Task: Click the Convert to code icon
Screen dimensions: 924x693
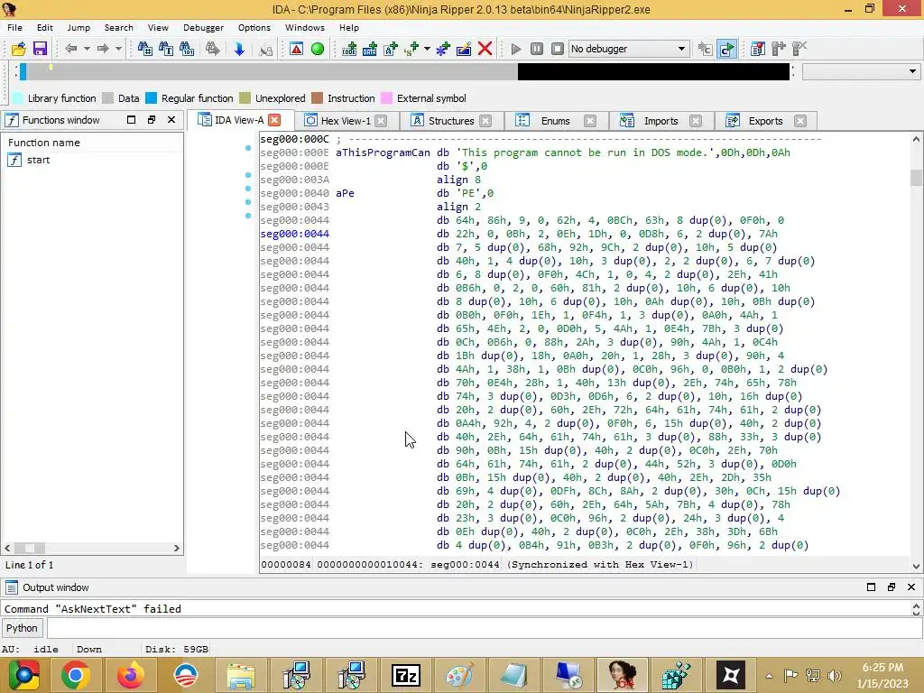Action: (x=349, y=49)
